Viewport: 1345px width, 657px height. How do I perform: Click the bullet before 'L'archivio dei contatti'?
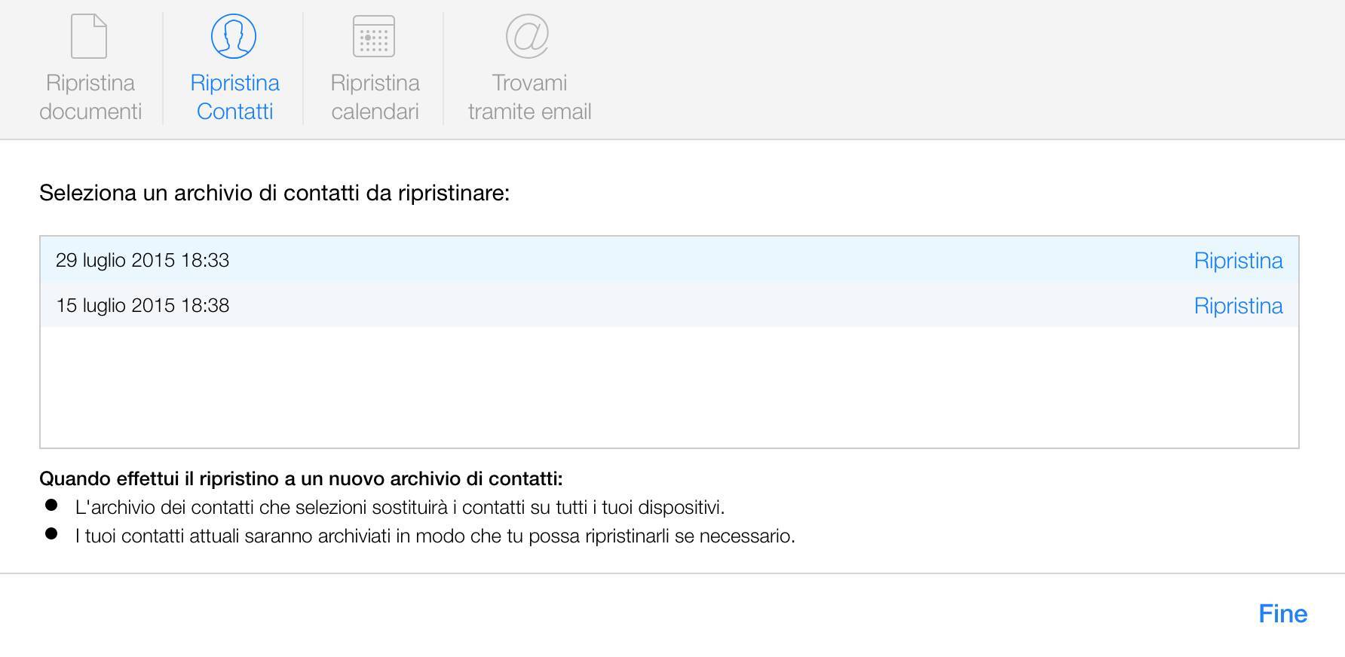[51, 505]
